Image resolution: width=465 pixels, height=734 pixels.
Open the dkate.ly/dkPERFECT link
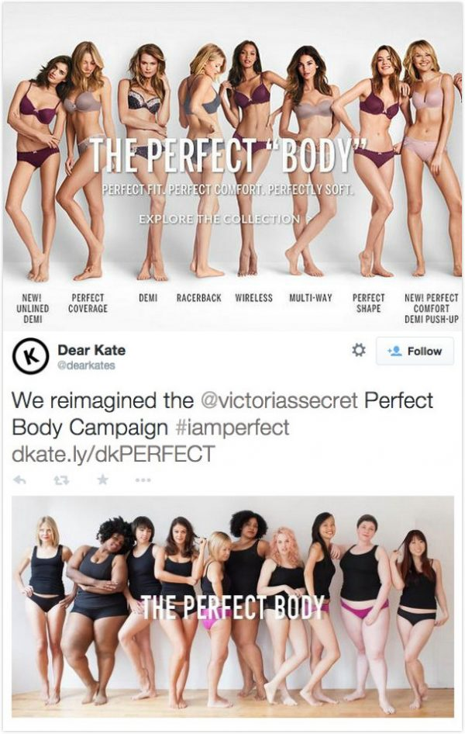(113, 454)
